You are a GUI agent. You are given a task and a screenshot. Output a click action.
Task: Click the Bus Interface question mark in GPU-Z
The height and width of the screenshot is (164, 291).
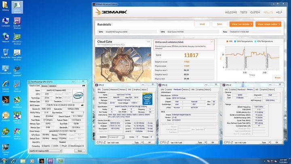[83, 113]
